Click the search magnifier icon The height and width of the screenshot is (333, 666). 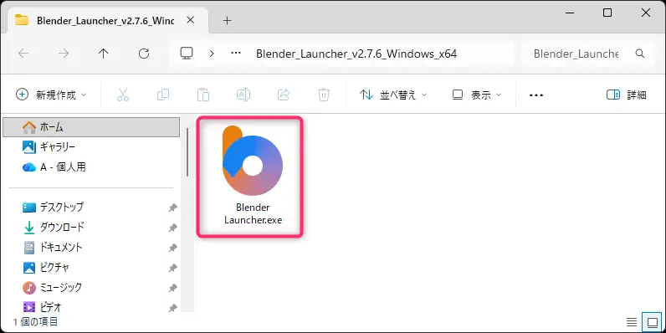click(x=640, y=54)
